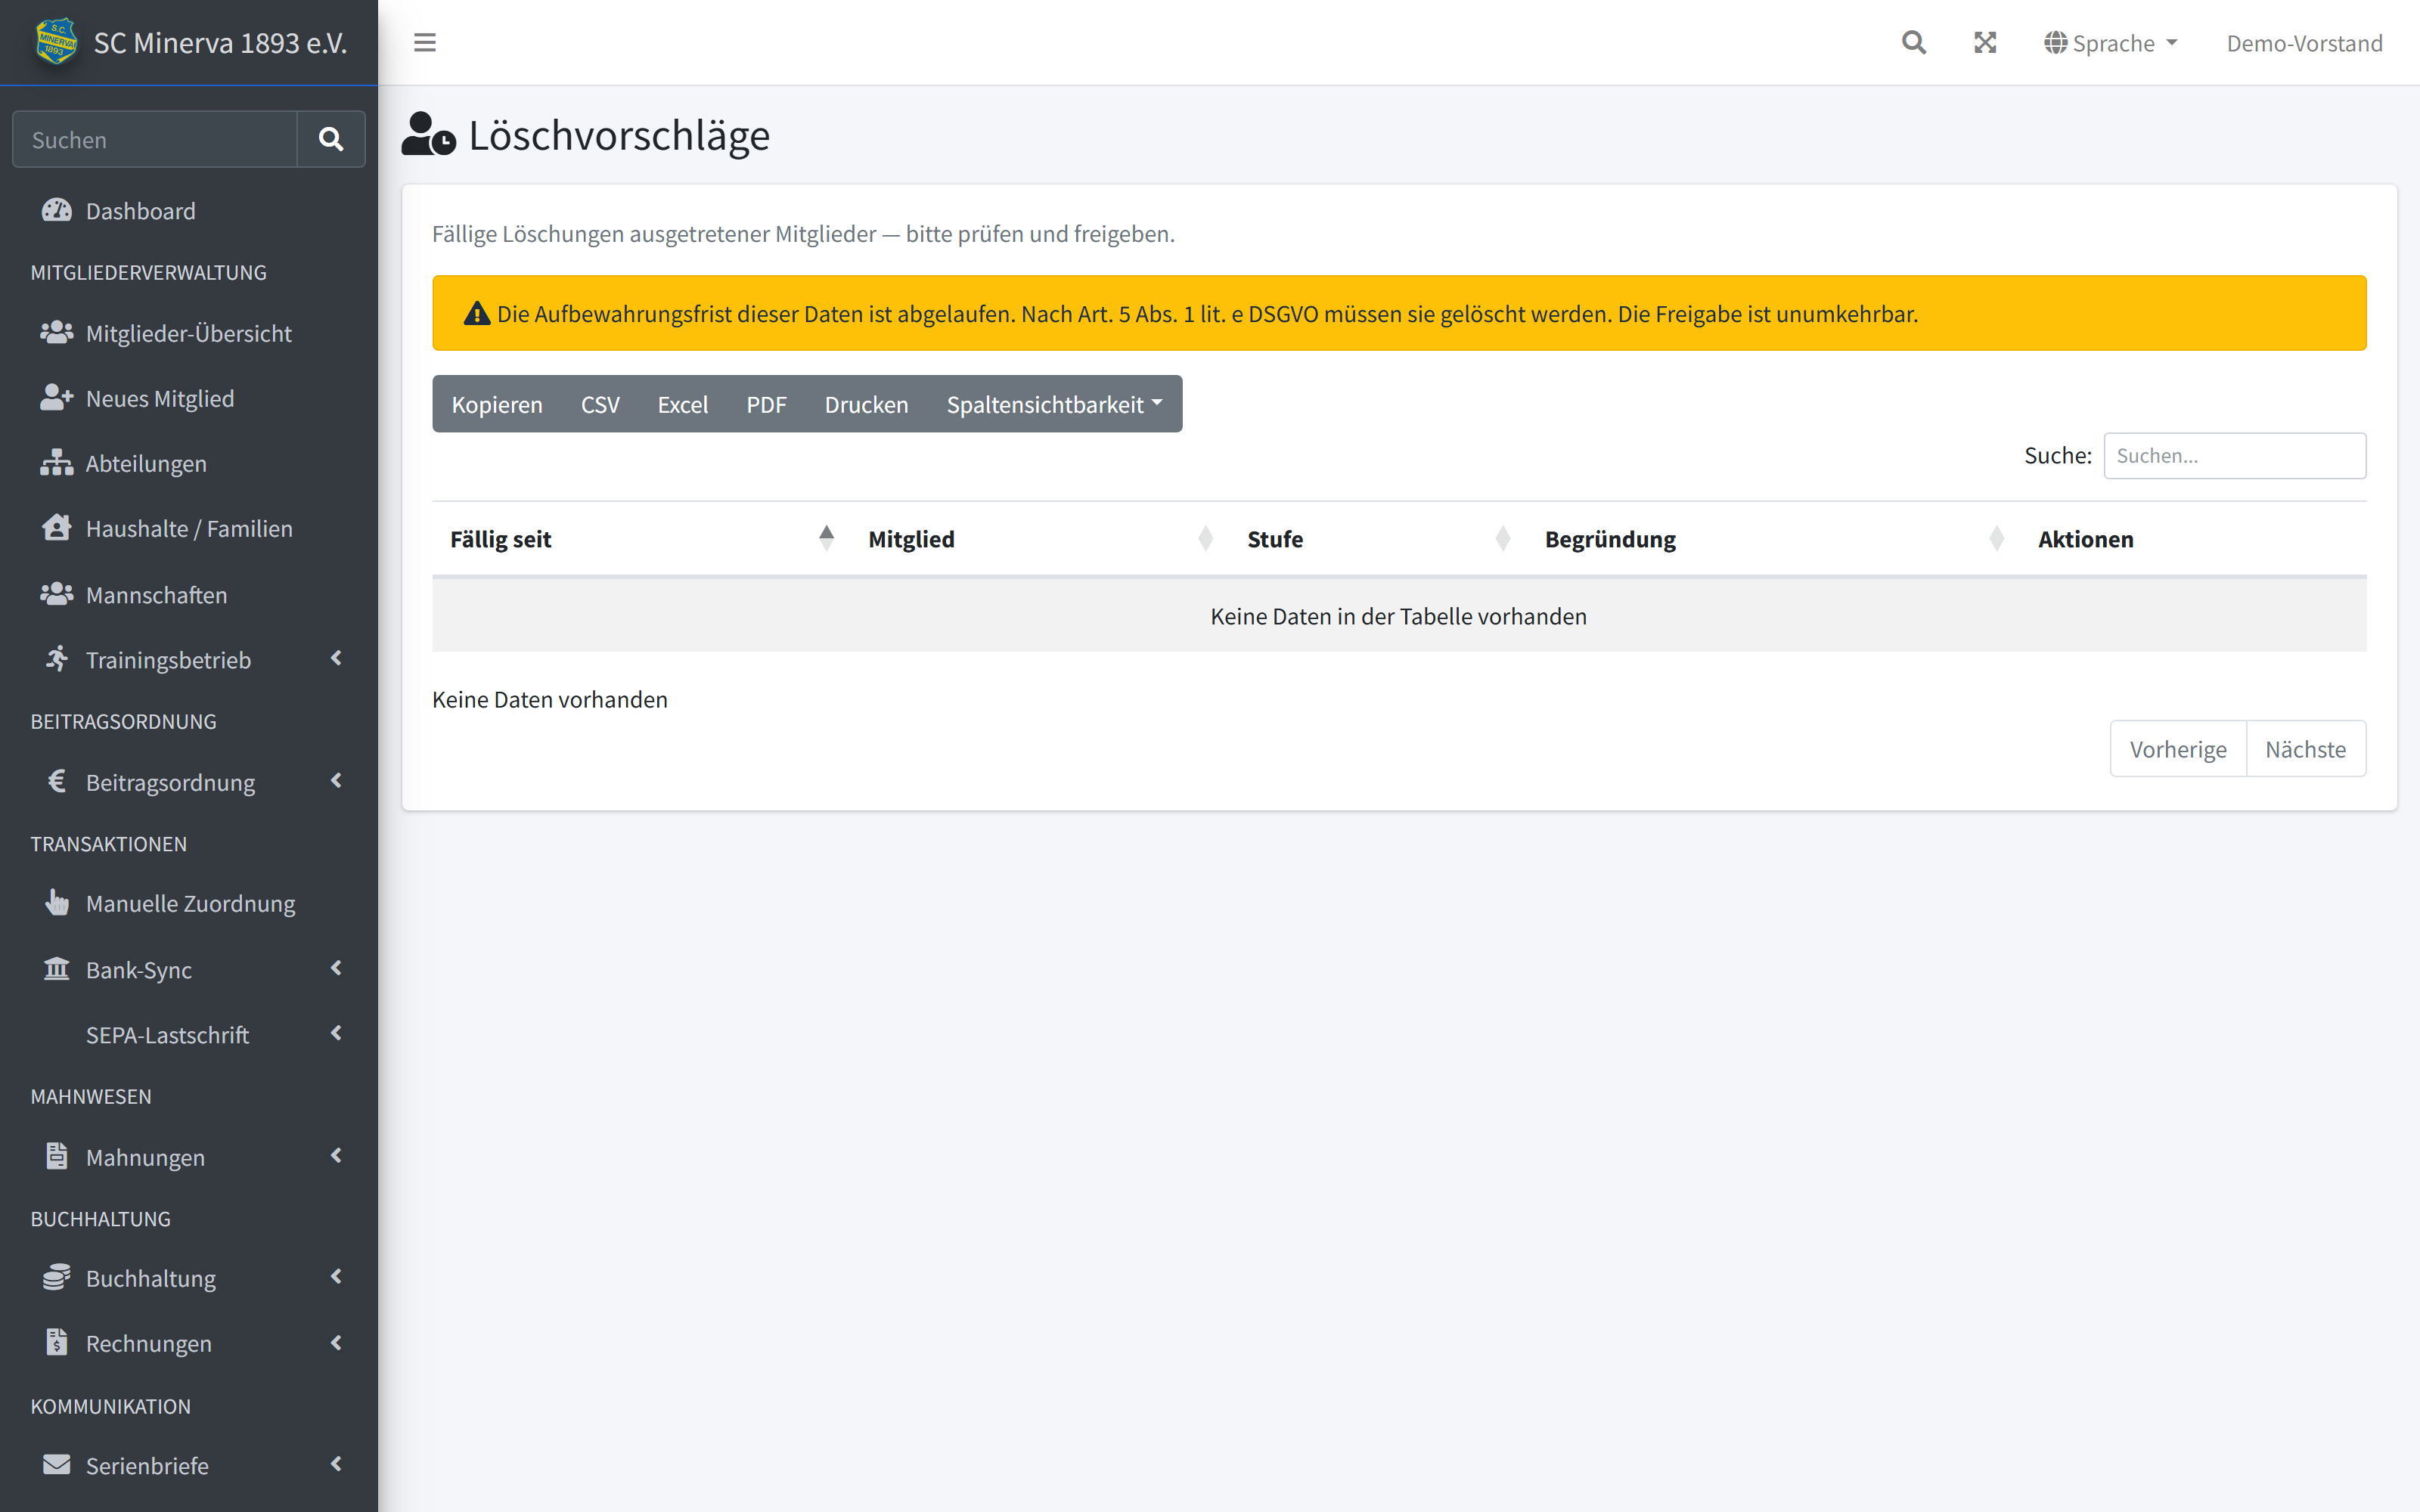Export table to Excel
Screen dimensions: 2420x1512
click(682, 404)
